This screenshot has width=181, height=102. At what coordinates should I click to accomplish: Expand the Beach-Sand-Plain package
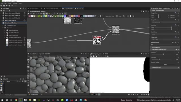tap(1, 20)
